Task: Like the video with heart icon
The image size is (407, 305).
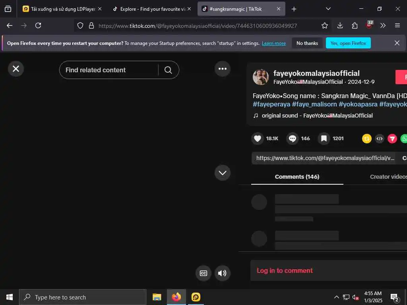Action: pyautogui.click(x=258, y=139)
